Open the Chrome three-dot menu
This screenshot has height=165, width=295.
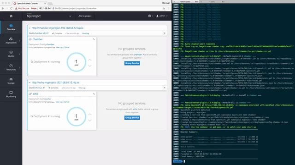pyautogui.click(x=169, y=8)
